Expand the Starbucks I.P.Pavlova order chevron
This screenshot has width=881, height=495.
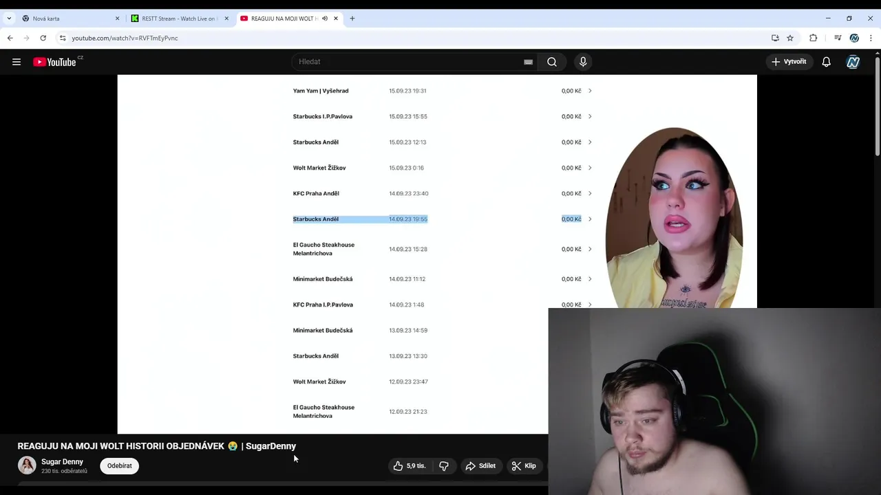point(590,116)
